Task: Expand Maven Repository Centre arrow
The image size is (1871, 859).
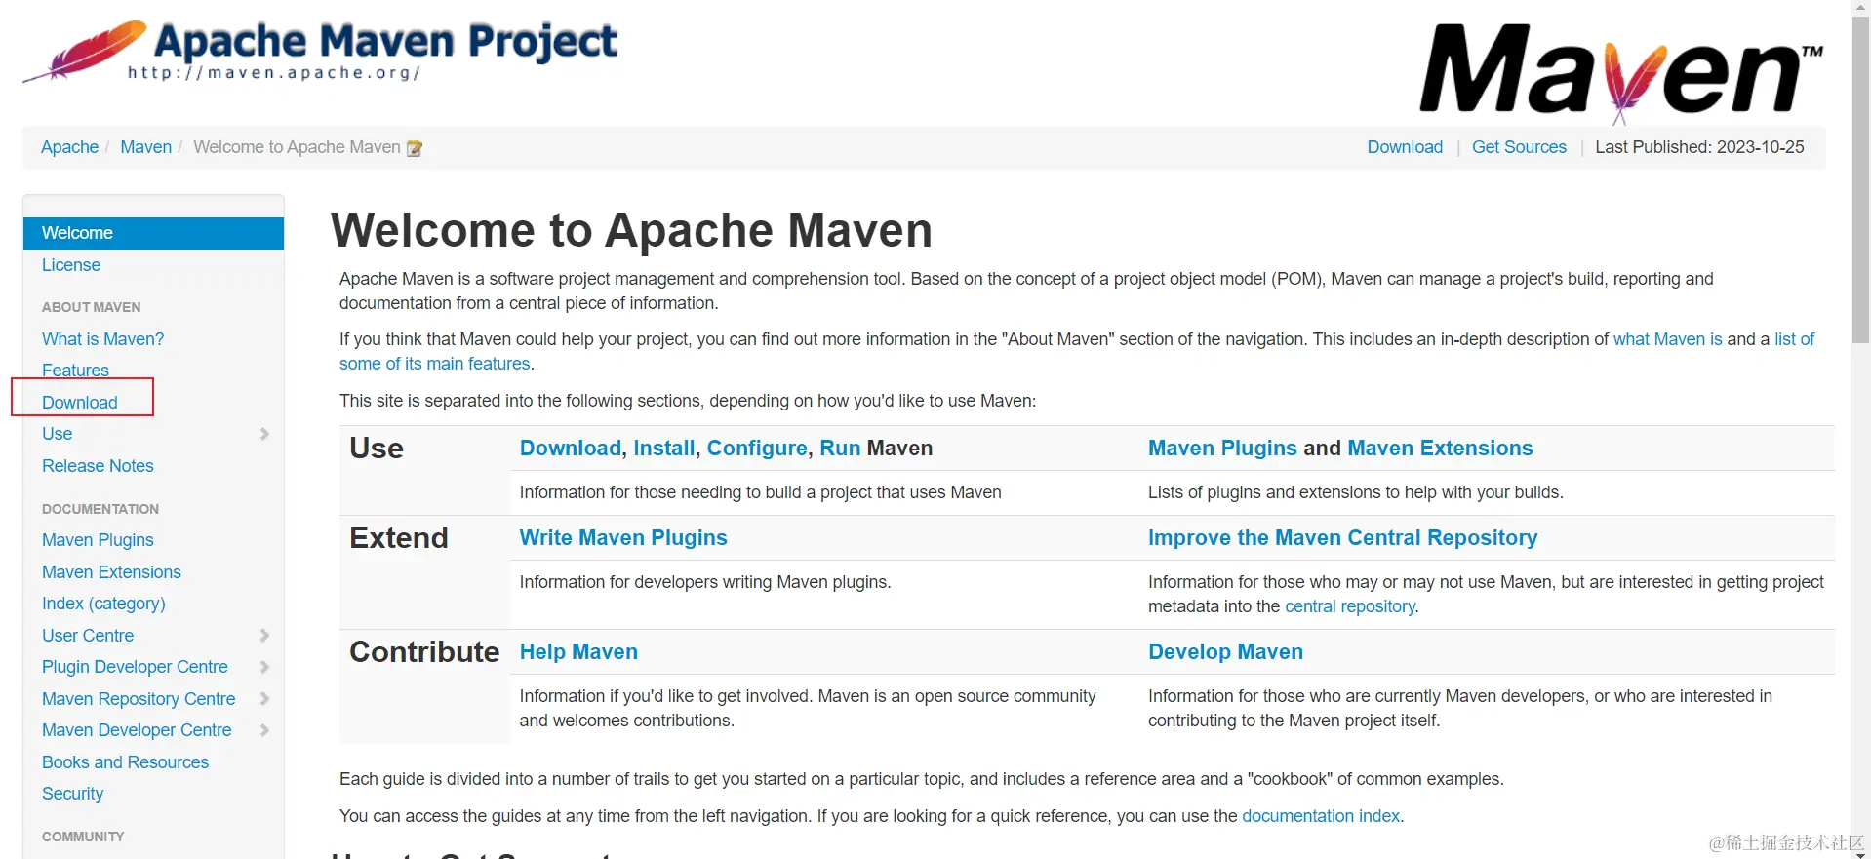Action: [x=264, y=699]
